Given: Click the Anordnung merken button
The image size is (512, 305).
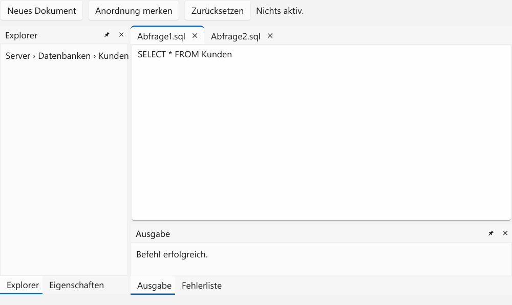Looking at the screenshot, I should point(134,11).
